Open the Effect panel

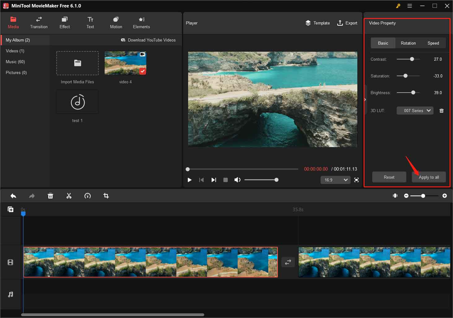64,22
